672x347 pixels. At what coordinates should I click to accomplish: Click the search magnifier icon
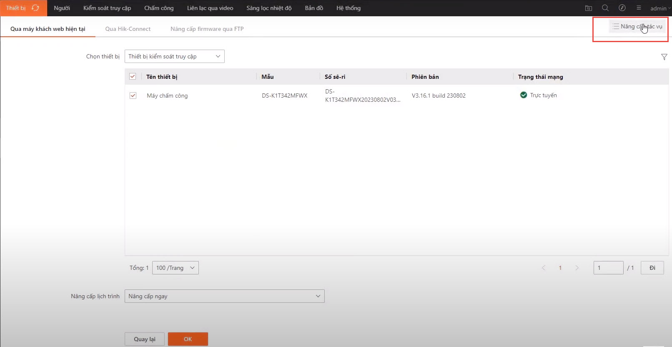605,8
